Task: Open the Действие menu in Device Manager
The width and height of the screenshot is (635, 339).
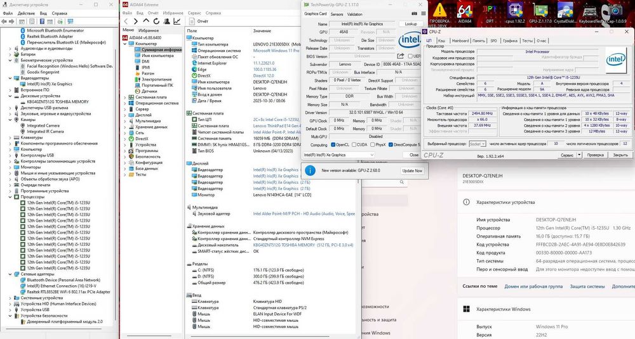Action: pyautogui.click(x=26, y=13)
